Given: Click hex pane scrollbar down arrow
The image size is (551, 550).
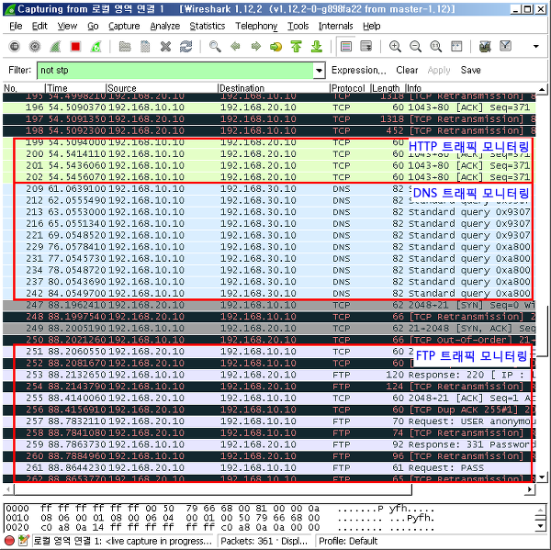Looking at the screenshot, I should [x=541, y=526].
